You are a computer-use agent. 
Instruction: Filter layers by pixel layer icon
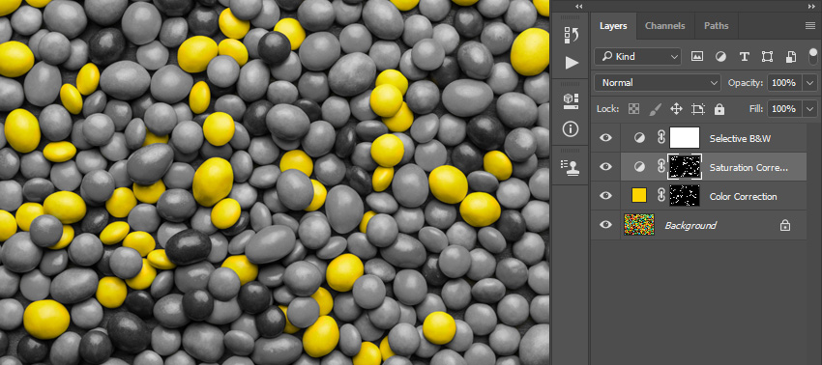click(x=696, y=57)
